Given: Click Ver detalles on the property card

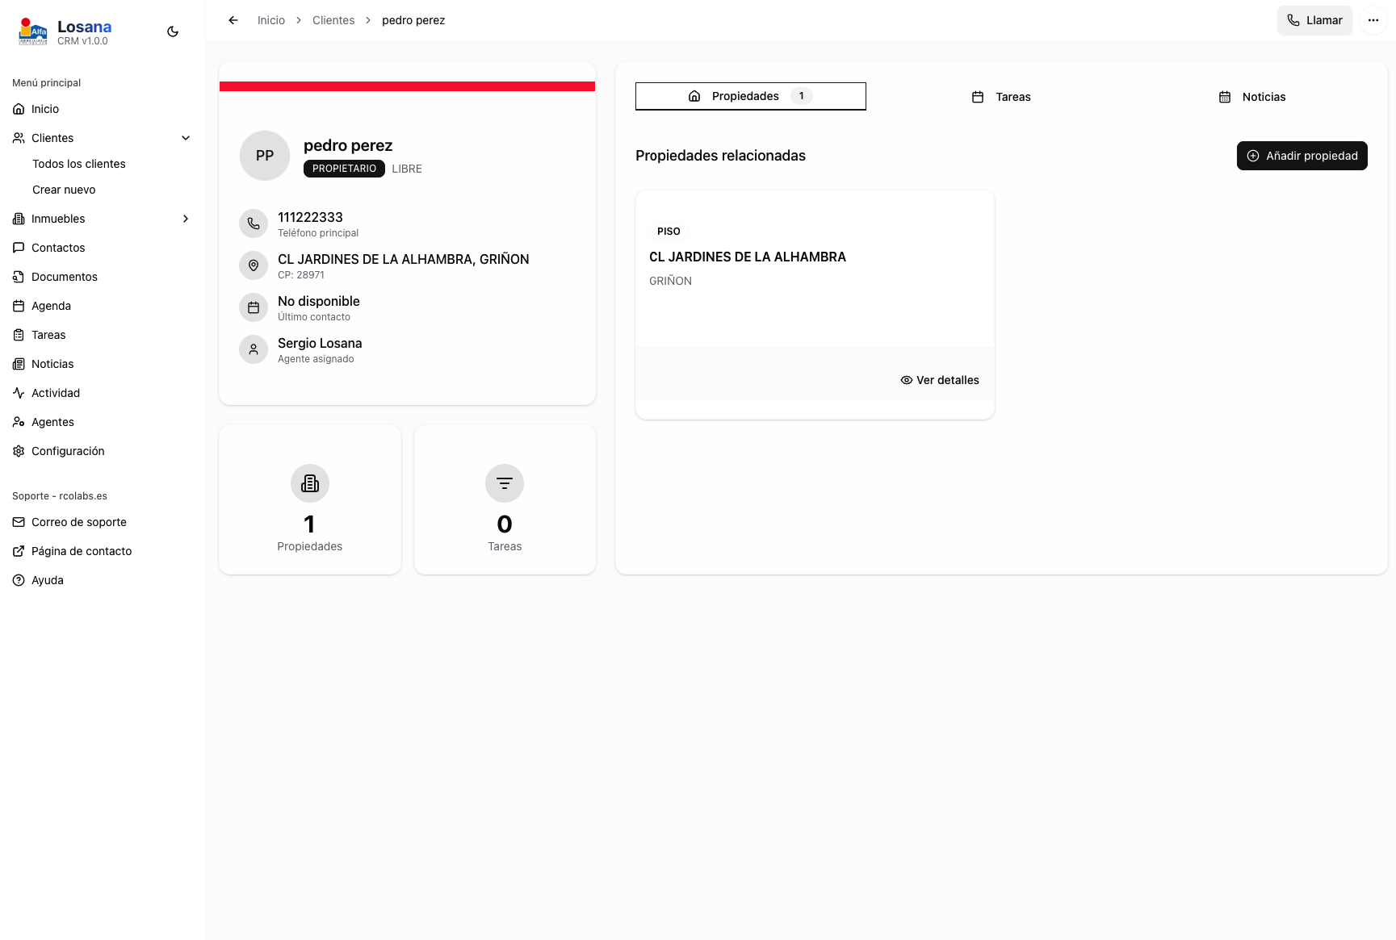Looking at the screenshot, I should click(x=939, y=379).
